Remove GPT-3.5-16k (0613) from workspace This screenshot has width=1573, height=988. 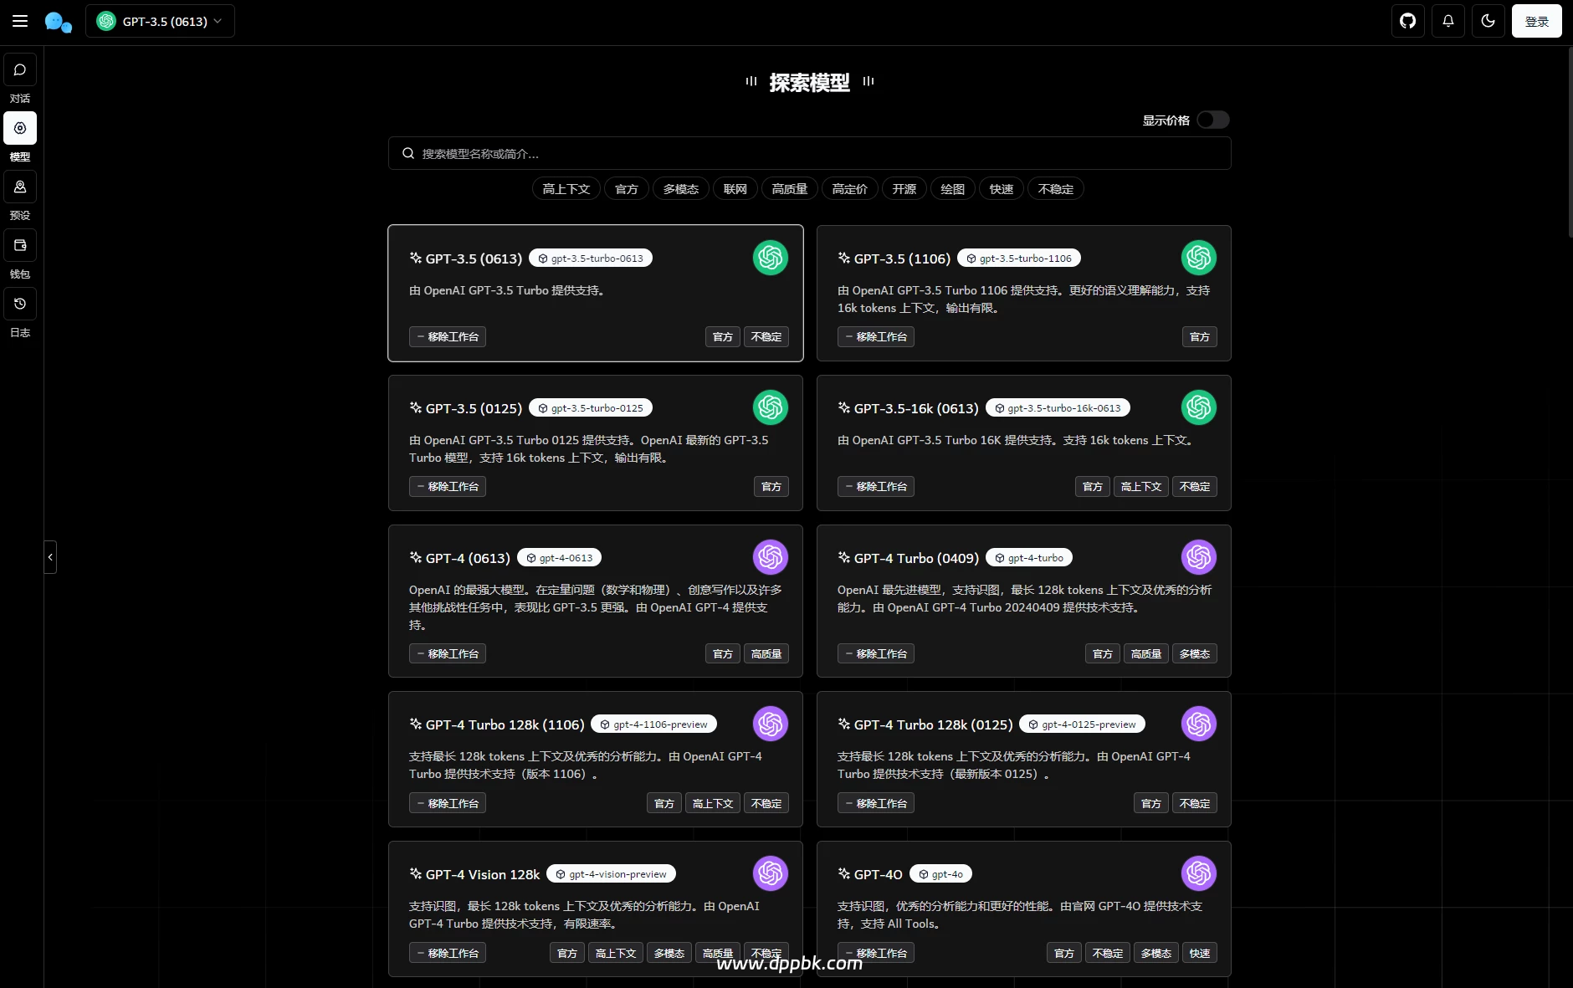coord(876,487)
